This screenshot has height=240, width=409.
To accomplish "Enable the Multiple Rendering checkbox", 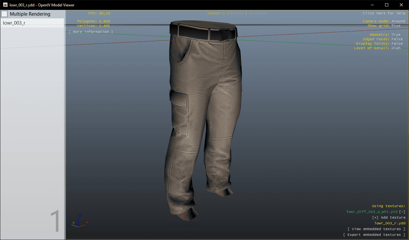I will (4, 14).
